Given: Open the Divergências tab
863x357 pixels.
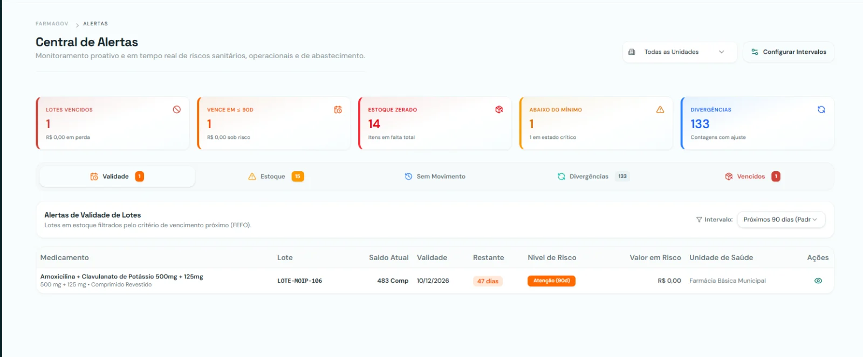Looking at the screenshot, I should [593, 177].
